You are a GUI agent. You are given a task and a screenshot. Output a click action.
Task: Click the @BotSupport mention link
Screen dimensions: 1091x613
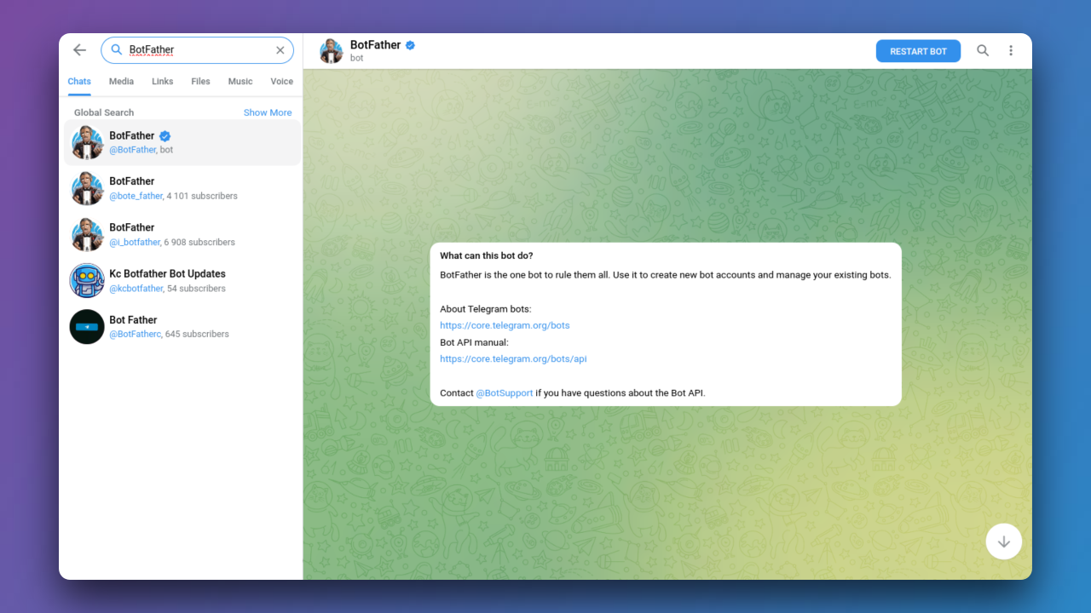pyautogui.click(x=504, y=392)
